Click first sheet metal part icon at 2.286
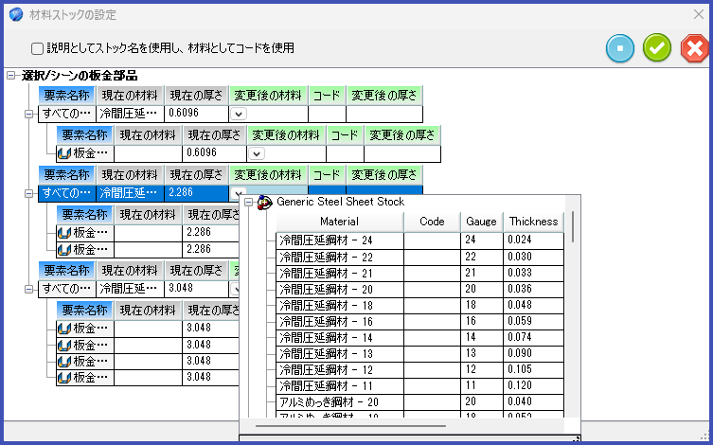This screenshot has height=445, width=713. point(64,232)
